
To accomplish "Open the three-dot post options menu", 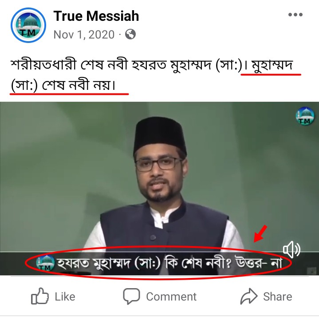I will point(295,15).
